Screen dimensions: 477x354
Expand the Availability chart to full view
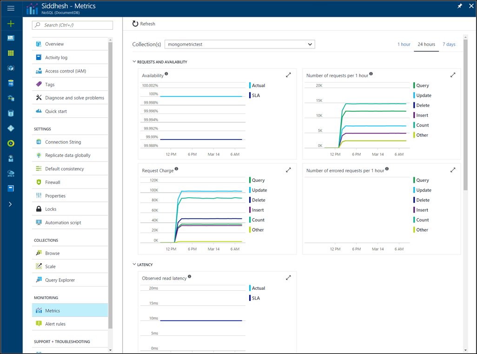288,75
